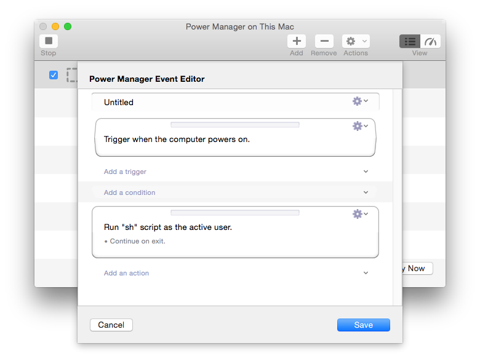Save the event

coord(364,325)
